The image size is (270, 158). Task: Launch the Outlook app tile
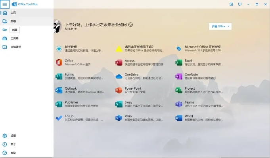(80, 90)
